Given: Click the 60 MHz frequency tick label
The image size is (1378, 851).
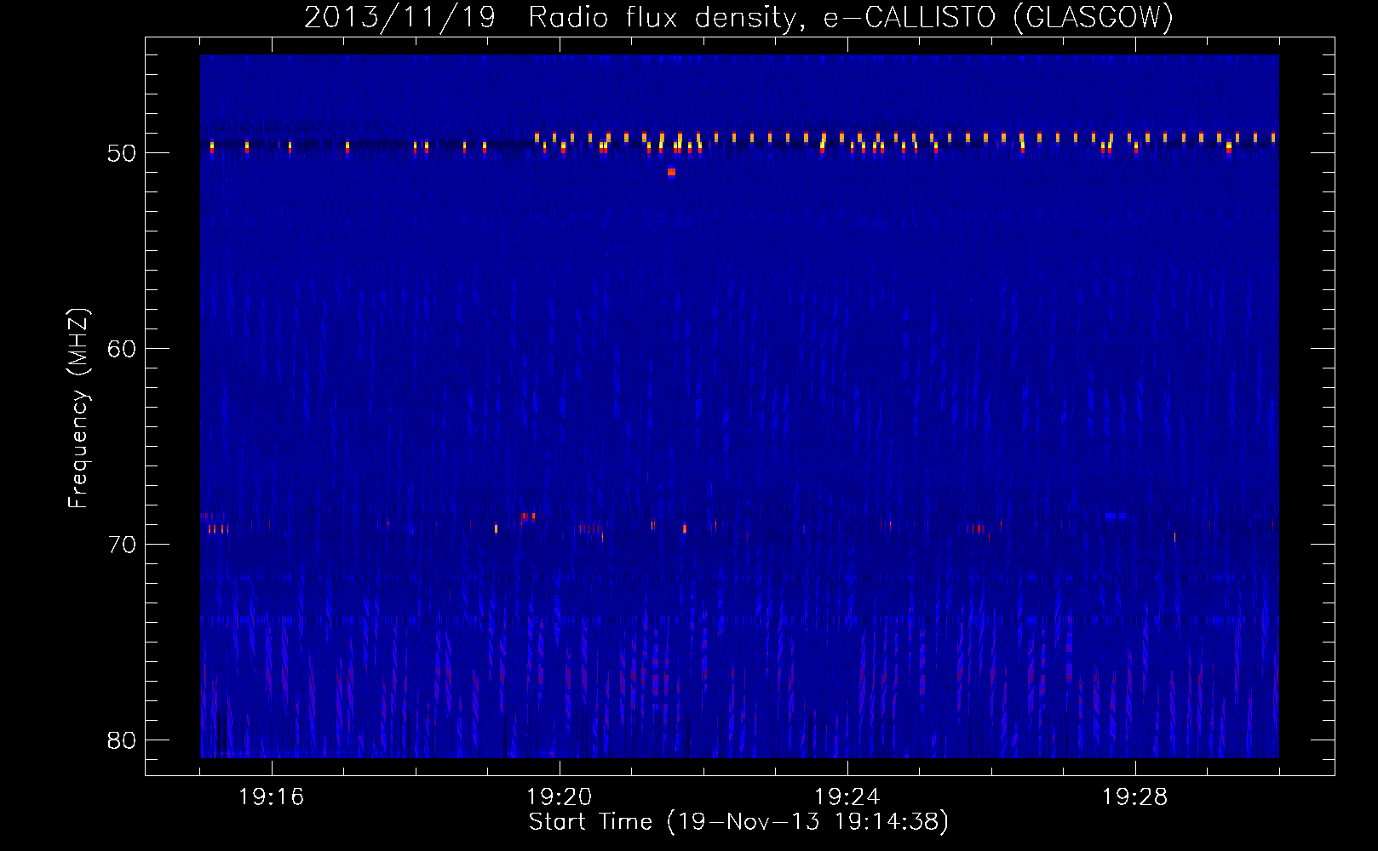Looking at the screenshot, I should pos(123,349).
